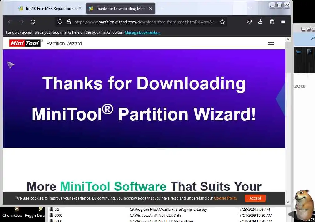Bookmark this page with the star icon
This screenshot has width=315, height=222.
222,22
